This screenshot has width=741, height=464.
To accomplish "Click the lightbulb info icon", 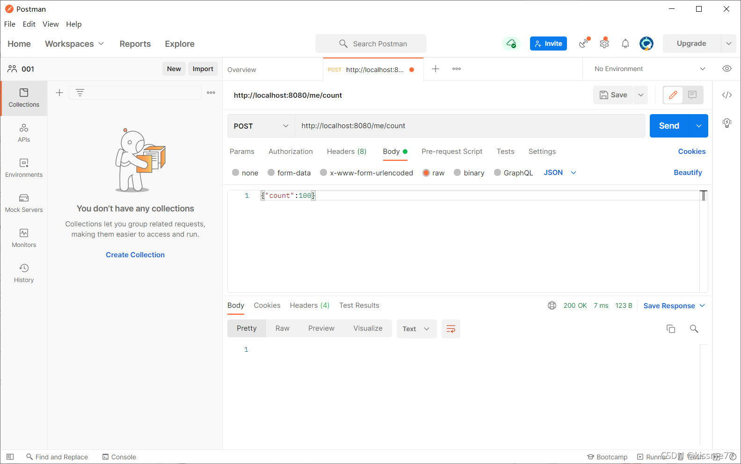I will [726, 123].
